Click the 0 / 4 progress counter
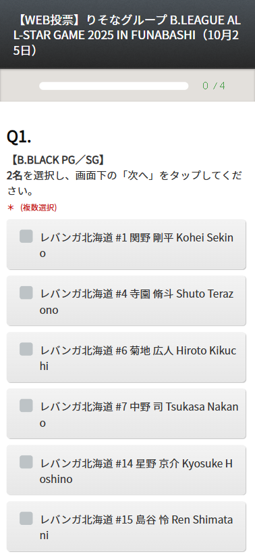The width and height of the screenshot is (255, 554). [214, 86]
